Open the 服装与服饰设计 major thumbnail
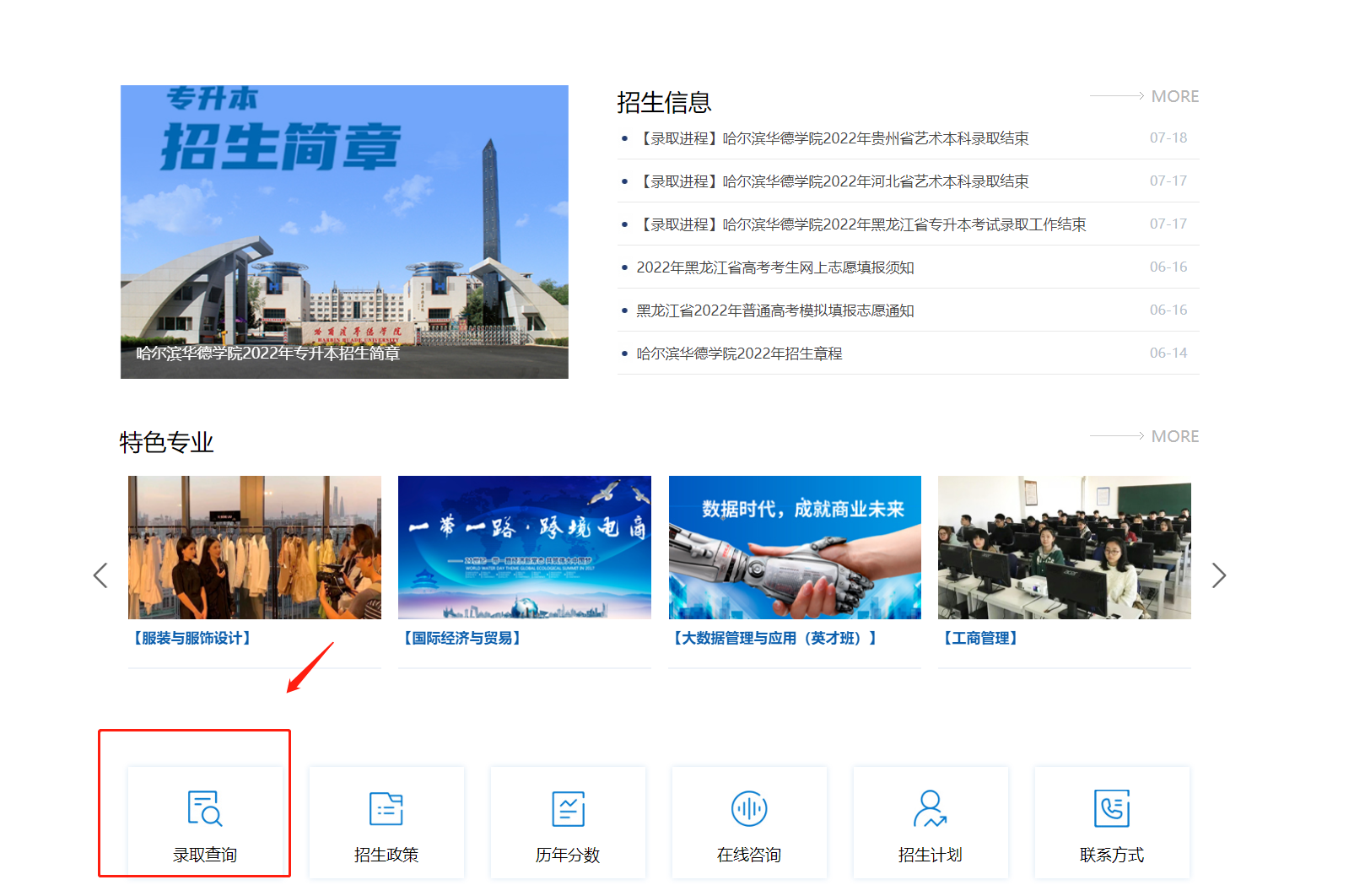The image size is (1365, 896). [254, 548]
